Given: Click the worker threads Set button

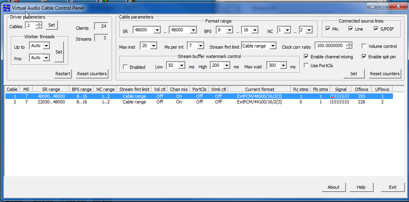Looking at the screenshot, I should [59, 52].
